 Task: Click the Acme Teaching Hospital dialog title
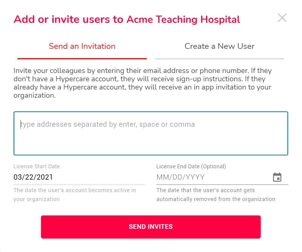[x=127, y=20]
